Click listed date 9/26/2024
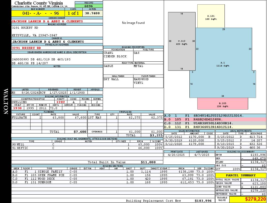Viewport: 267px width, 203px height. (x=30, y=93)
